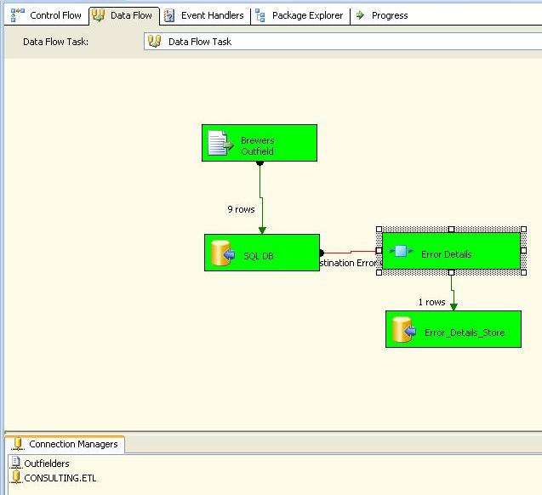Click the Outfielders flat file connection icon
Image resolution: width=542 pixels, height=495 pixels.
click(x=15, y=463)
